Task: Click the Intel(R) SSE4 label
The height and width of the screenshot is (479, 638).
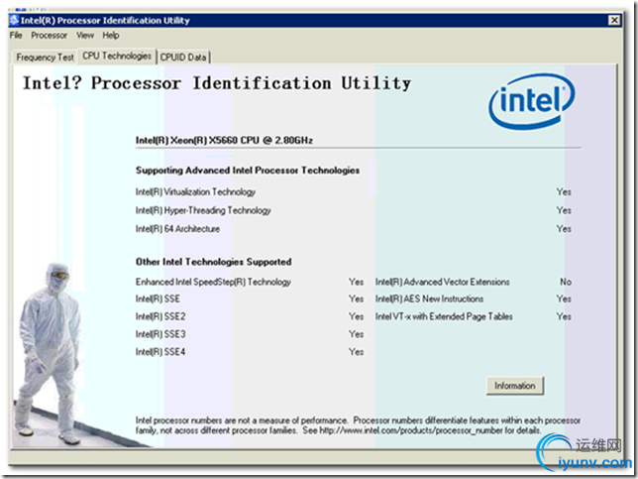Action: pyautogui.click(x=160, y=352)
